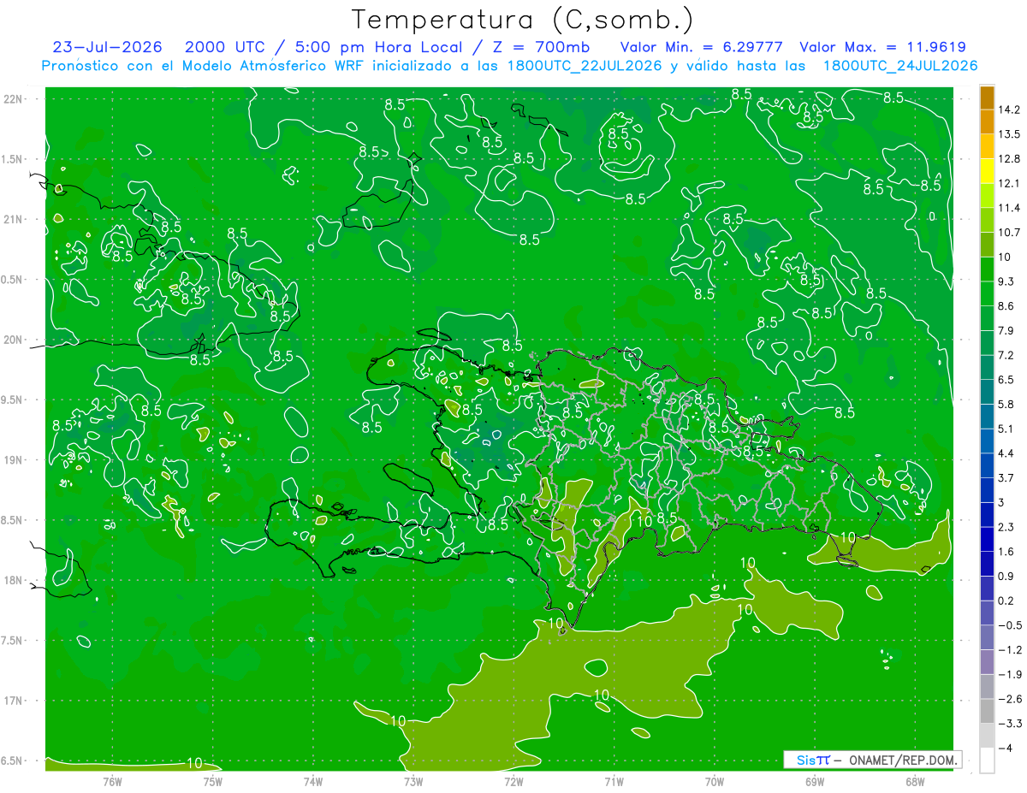
Task: Click the legend value 2.3
Action: 1007,527
